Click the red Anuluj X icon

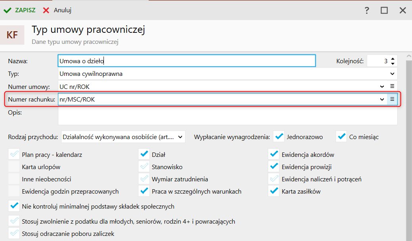tap(46, 10)
